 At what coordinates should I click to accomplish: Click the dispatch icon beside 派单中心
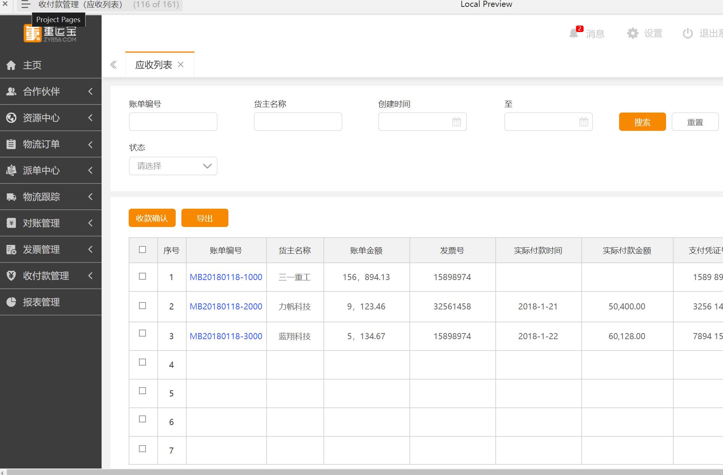point(11,171)
